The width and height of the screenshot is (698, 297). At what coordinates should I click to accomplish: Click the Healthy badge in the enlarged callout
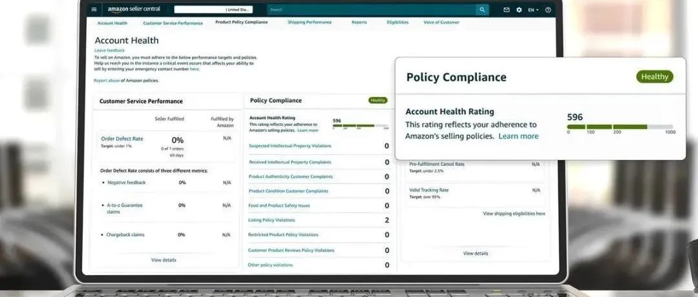pyautogui.click(x=654, y=76)
